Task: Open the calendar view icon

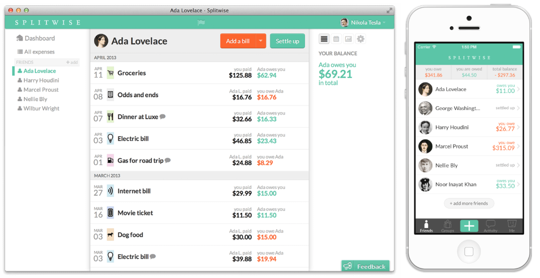Action: pyautogui.click(x=336, y=39)
